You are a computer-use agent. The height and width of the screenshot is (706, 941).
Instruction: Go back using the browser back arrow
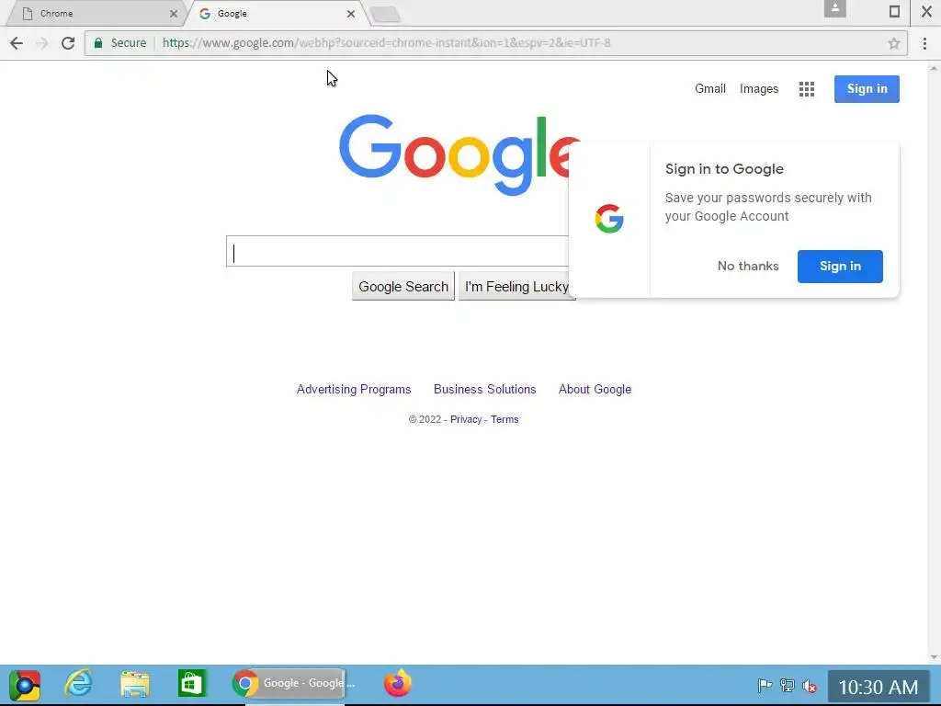(x=17, y=43)
